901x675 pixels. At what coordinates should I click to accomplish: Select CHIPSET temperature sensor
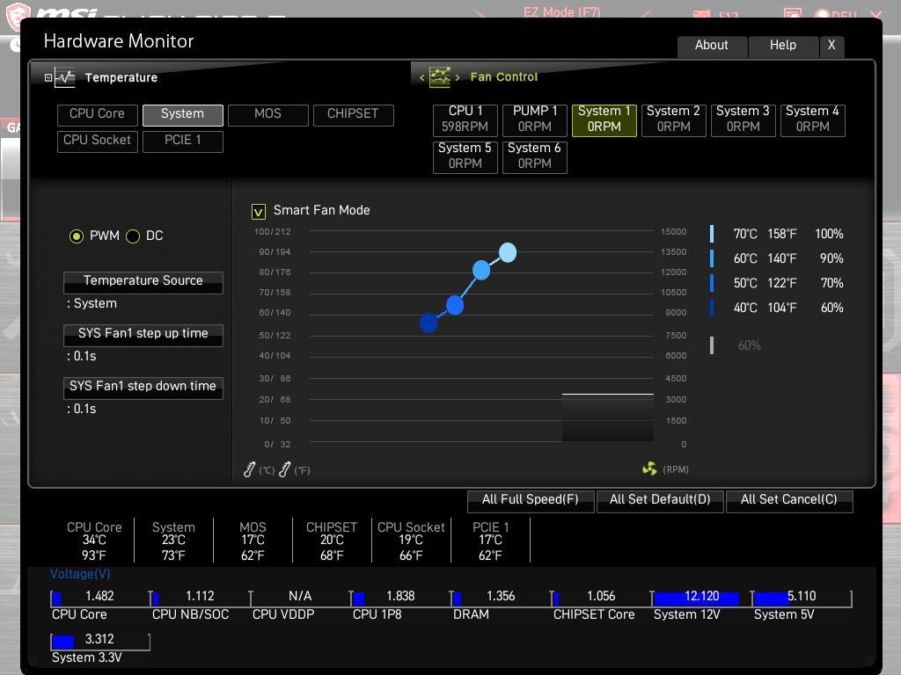click(354, 114)
